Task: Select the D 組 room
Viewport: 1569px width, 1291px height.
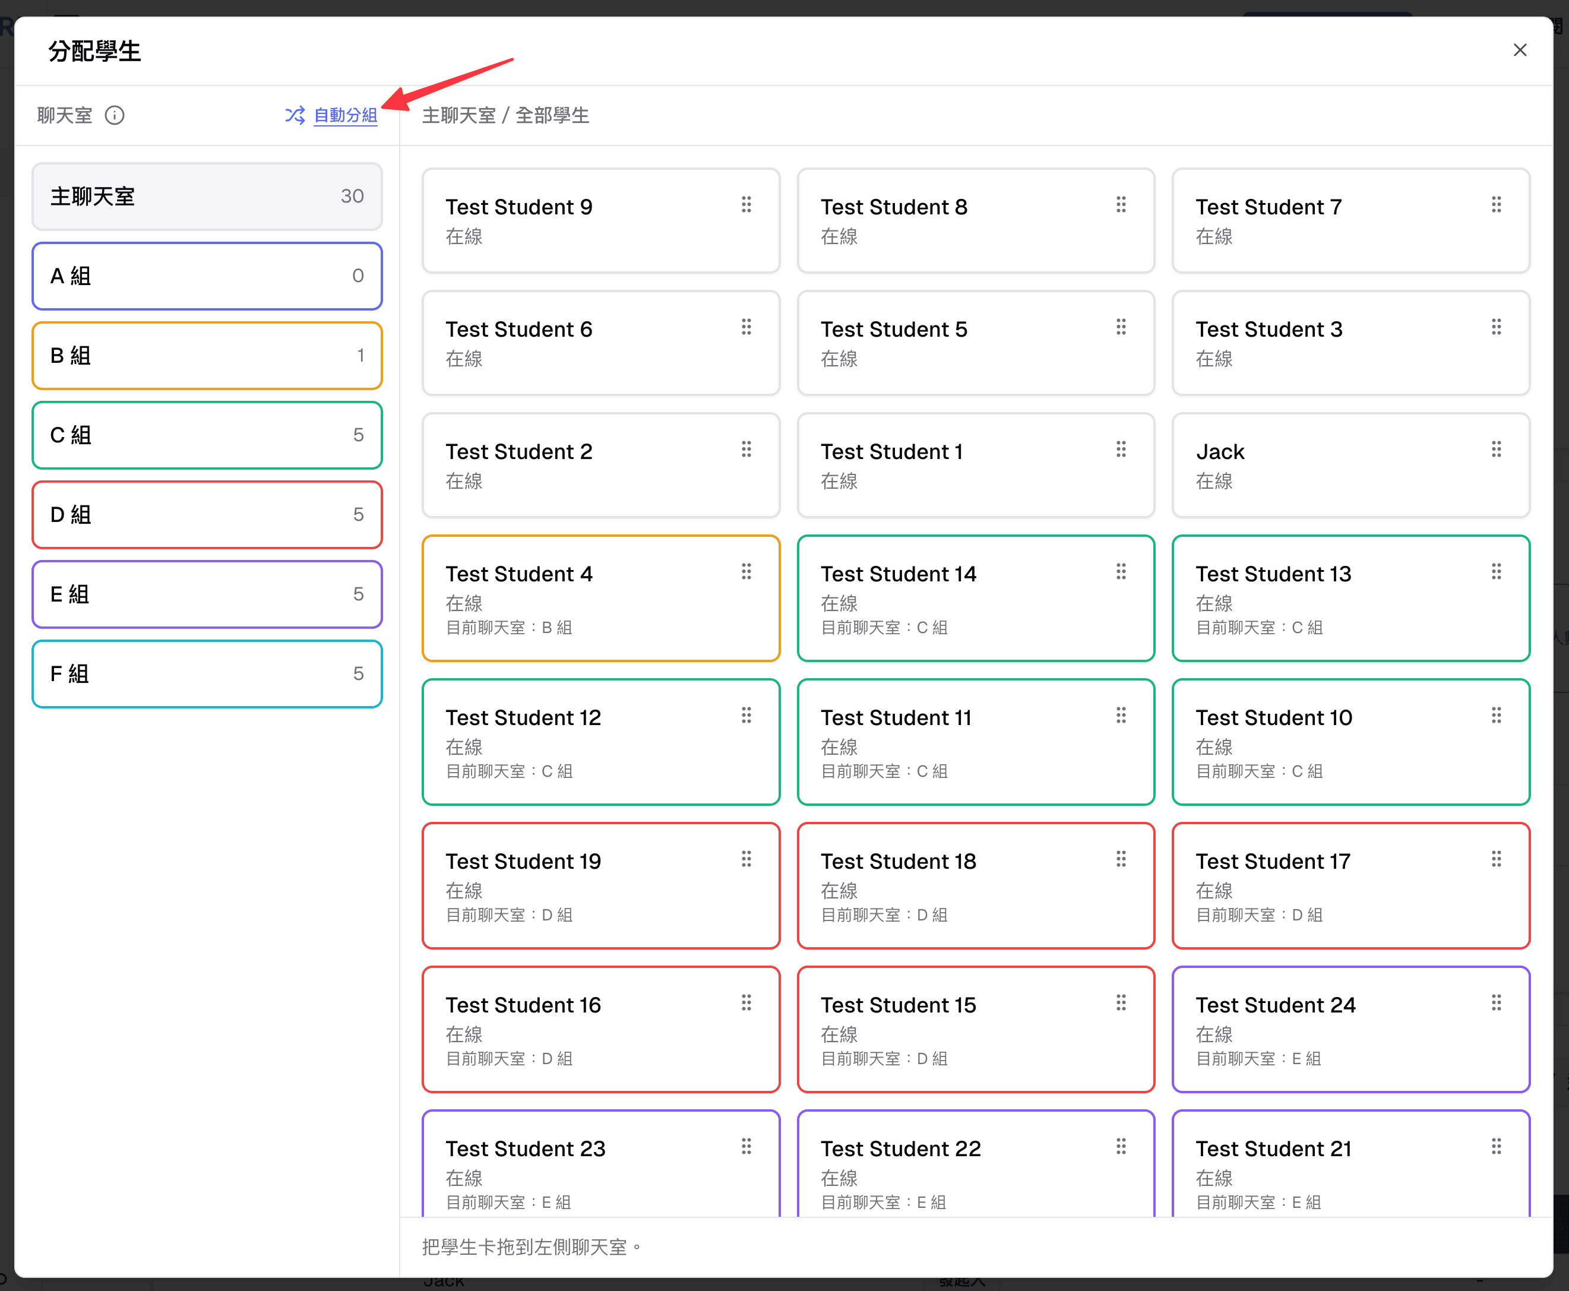Action: click(207, 515)
